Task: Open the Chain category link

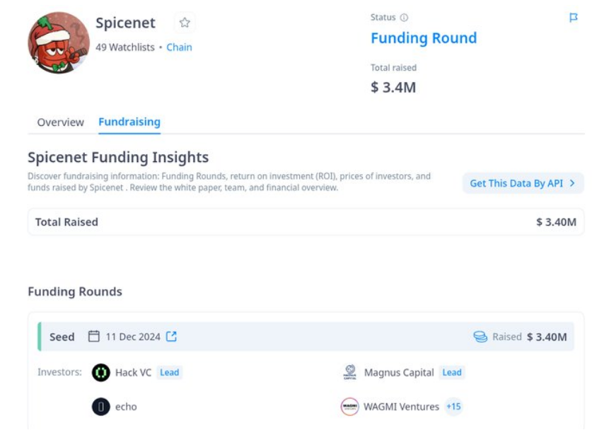Action: [179, 47]
